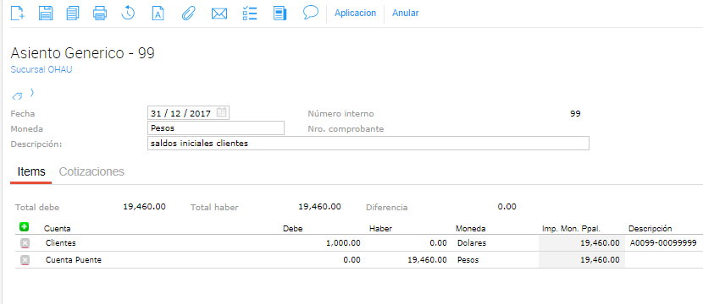Click the Descripción column header
Image resolution: width=703 pixels, height=304 pixels.
[x=650, y=229]
